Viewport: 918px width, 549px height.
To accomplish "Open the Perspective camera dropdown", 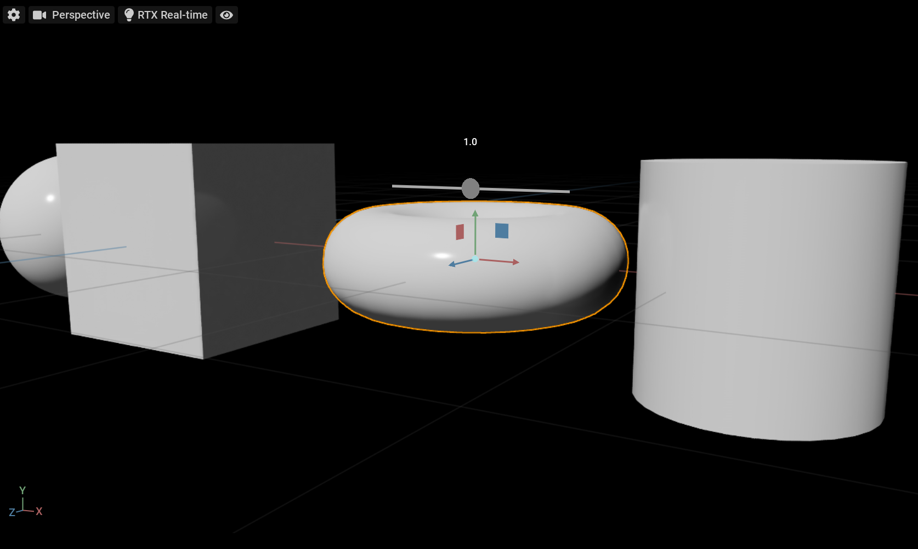I will (x=71, y=15).
